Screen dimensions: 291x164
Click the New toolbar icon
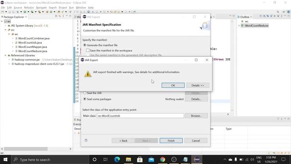2,12
